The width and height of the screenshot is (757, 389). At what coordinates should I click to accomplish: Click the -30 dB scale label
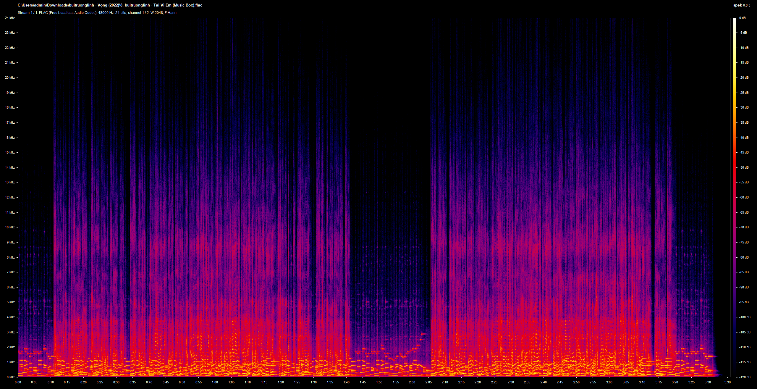coord(744,107)
